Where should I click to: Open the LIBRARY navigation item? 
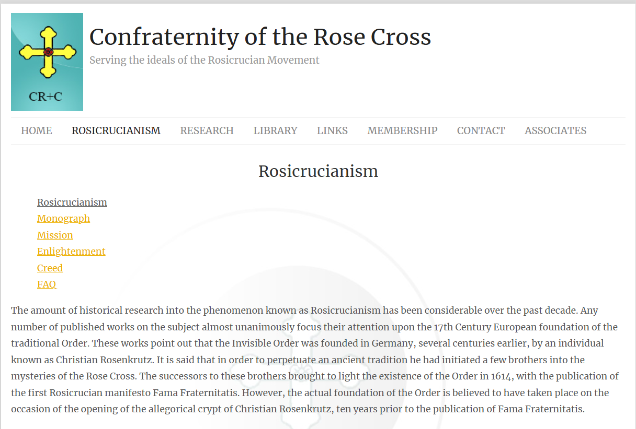pos(276,130)
